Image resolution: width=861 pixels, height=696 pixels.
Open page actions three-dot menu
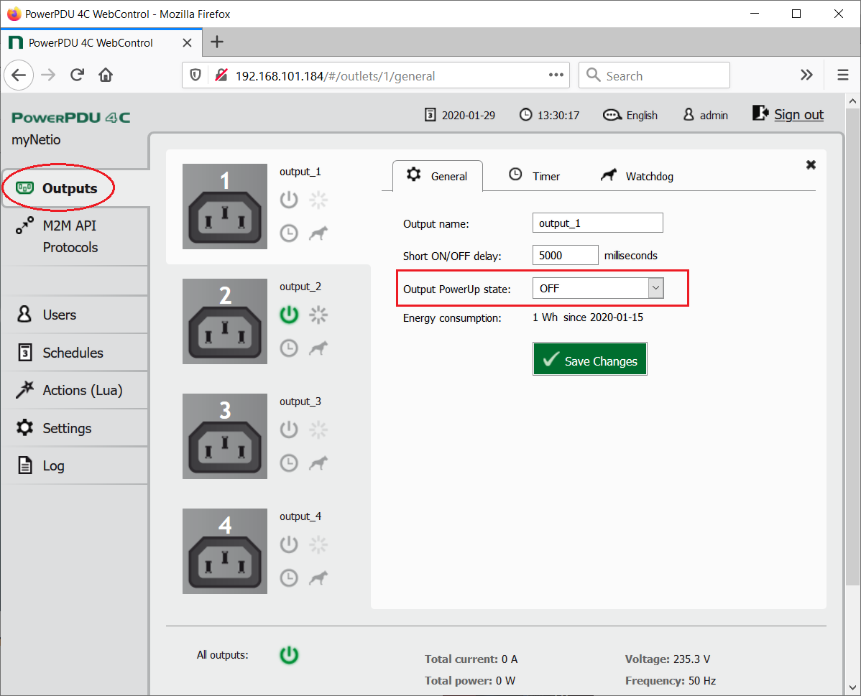point(556,75)
